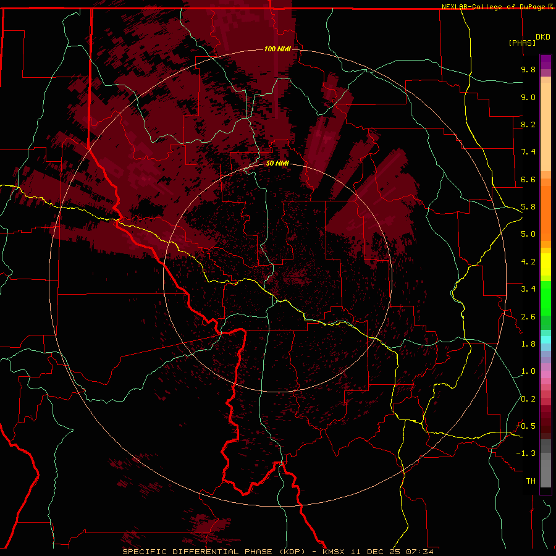This screenshot has height=556, width=556.
Task: Click the 100 NMI range ring label
Action: pos(277,49)
